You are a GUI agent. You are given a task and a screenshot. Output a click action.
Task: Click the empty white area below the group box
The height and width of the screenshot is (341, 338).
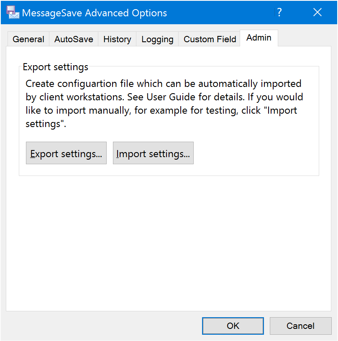click(x=169, y=244)
